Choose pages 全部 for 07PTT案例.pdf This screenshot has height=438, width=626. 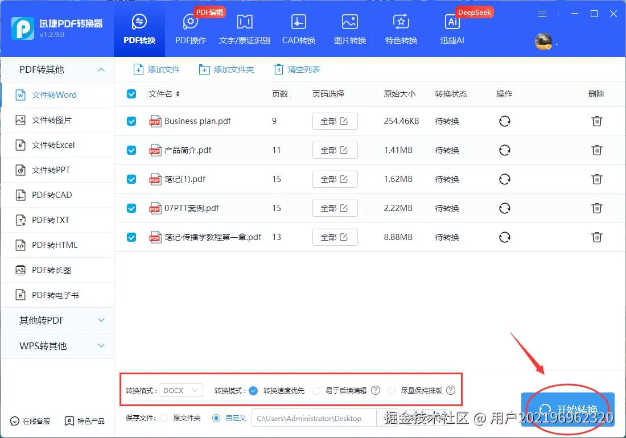point(335,208)
